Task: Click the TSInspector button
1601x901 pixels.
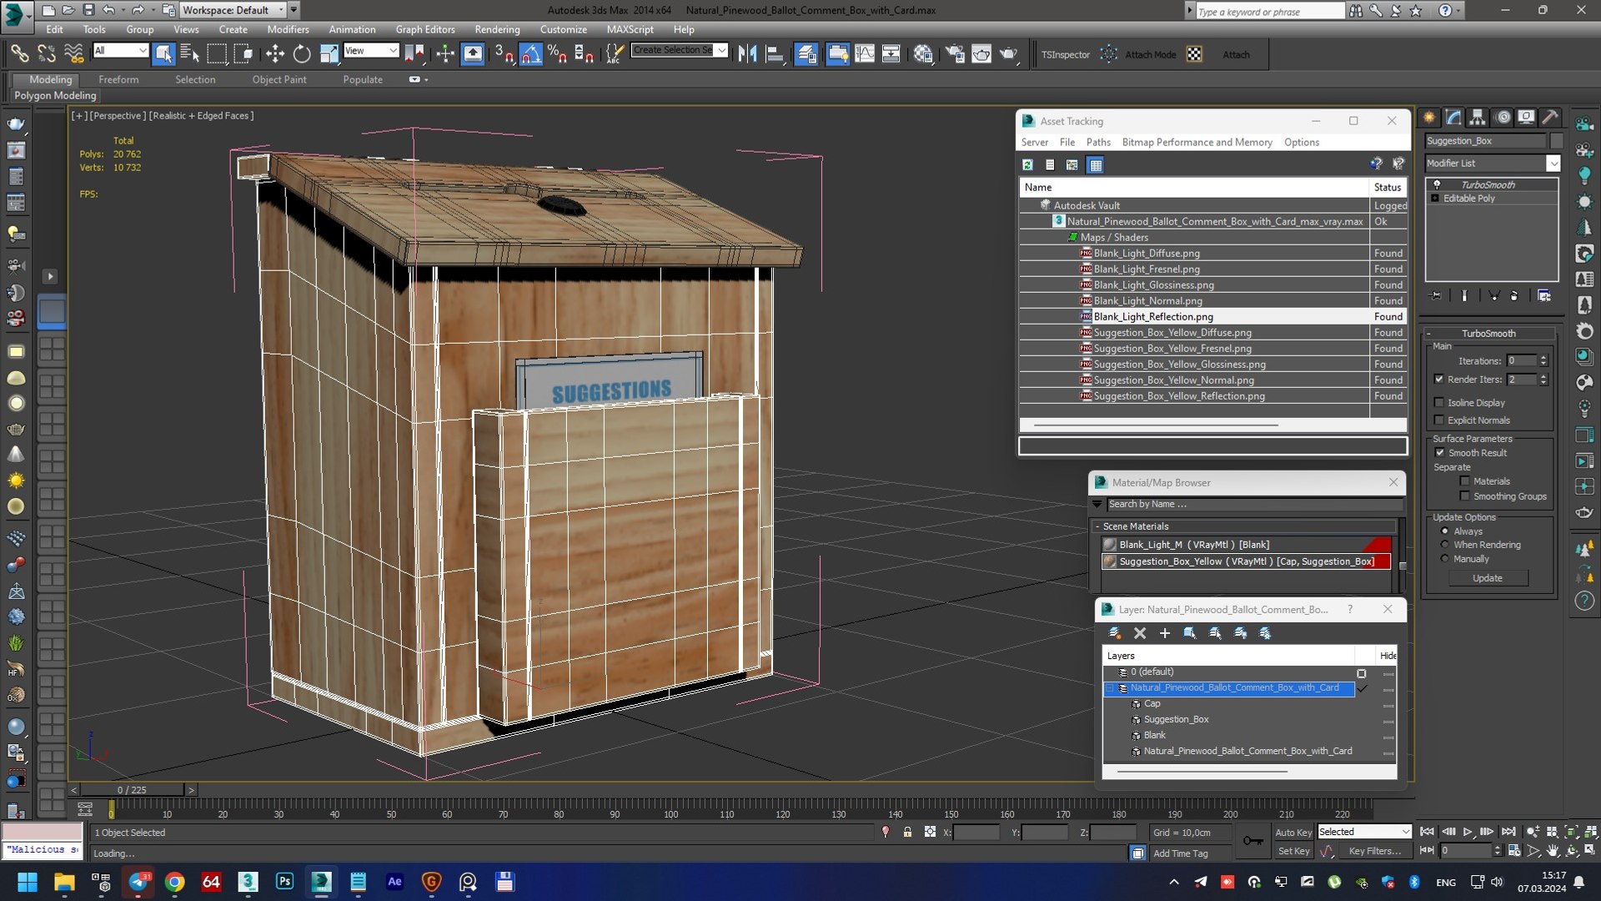Action: 1065,54
